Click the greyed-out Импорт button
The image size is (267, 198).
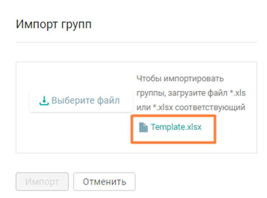(42, 182)
